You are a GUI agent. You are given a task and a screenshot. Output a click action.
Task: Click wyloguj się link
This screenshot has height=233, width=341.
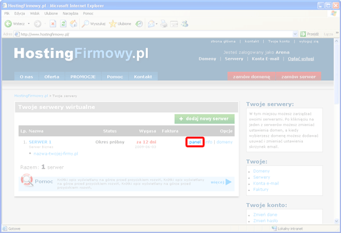(x=308, y=41)
